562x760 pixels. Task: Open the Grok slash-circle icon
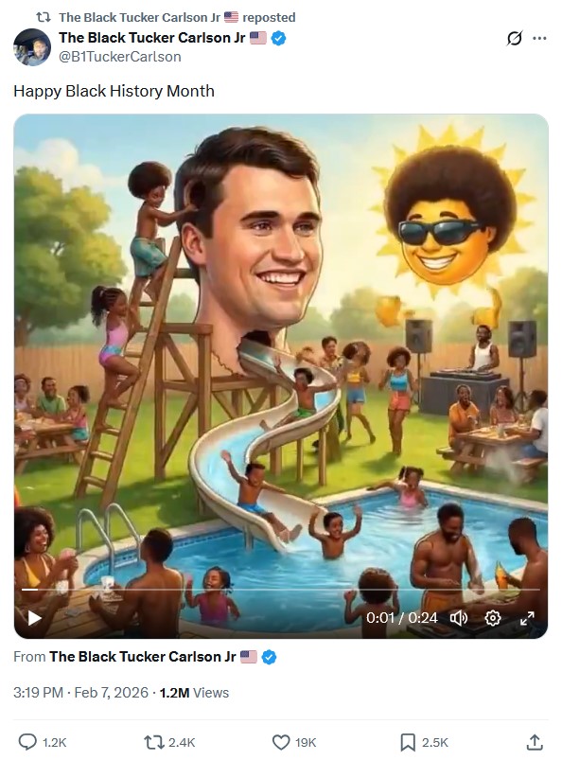pyautogui.click(x=515, y=38)
